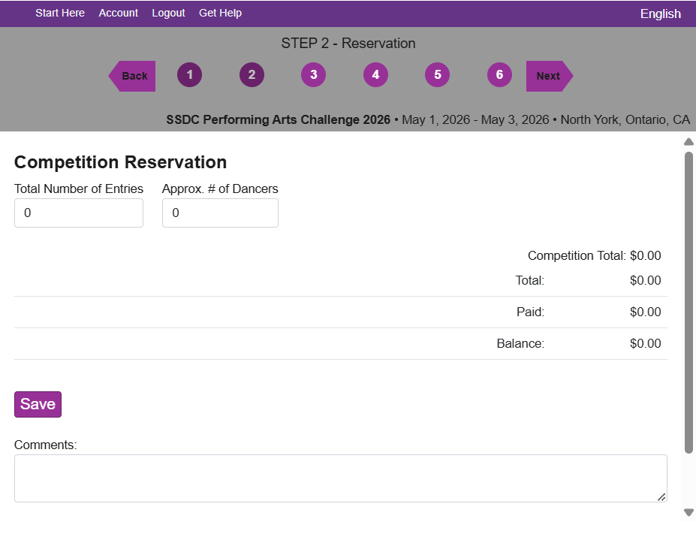
Task: Click the vertical scrollbar thumb
Action: pyautogui.click(x=688, y=300)
